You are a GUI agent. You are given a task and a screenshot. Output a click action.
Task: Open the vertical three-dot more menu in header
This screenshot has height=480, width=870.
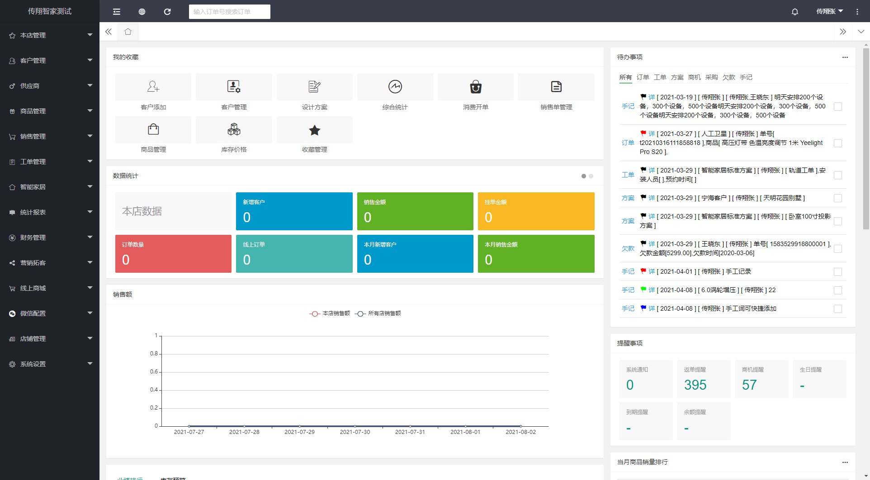pyautogui.click(x=857, y=12)
